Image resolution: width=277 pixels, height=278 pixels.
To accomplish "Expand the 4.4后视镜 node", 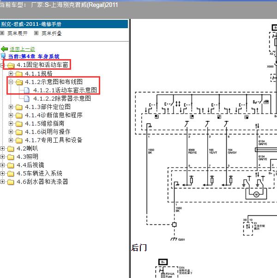I will tap(2, 165).
